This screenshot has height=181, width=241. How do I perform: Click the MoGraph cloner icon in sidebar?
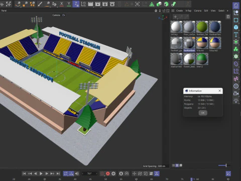(x=236, y=49)
